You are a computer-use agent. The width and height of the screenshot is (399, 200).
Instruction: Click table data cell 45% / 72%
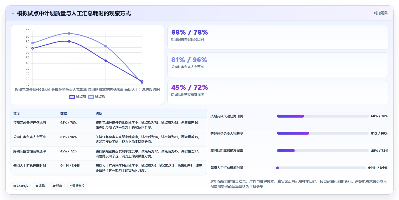(68, 151)
